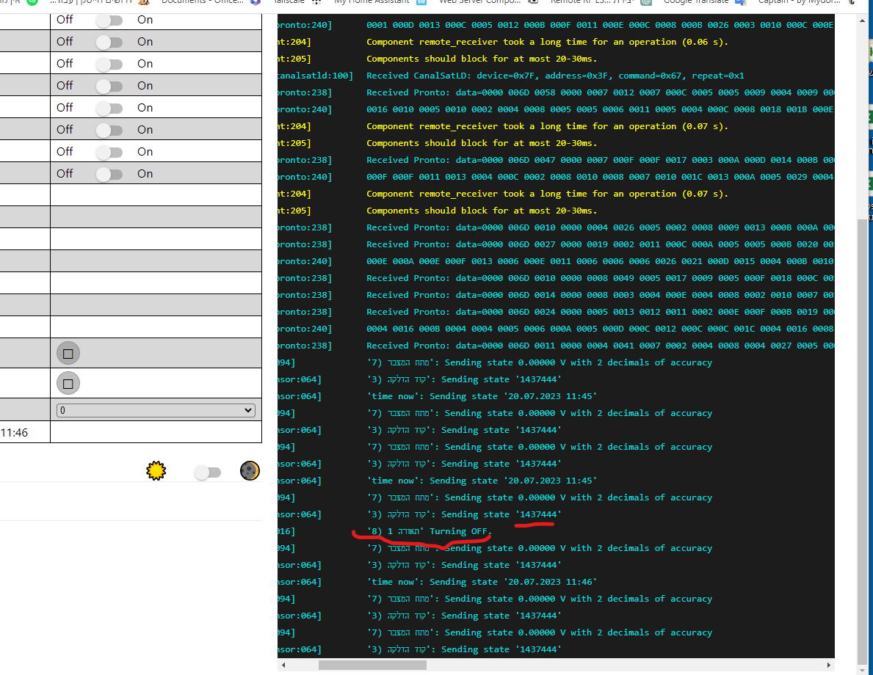Click the log's right scroll arrow
873x675 pixels.
tap(829, 665)
